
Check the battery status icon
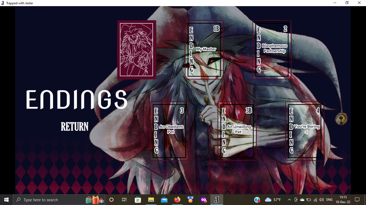[x=309, y=200]
